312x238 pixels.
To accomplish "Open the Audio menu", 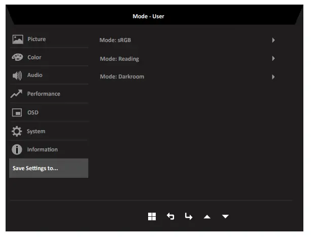I will point(49,75).
